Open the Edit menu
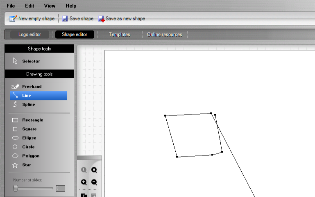The width and height of the screenshot is (315, 197). click(x=29, y=6)
